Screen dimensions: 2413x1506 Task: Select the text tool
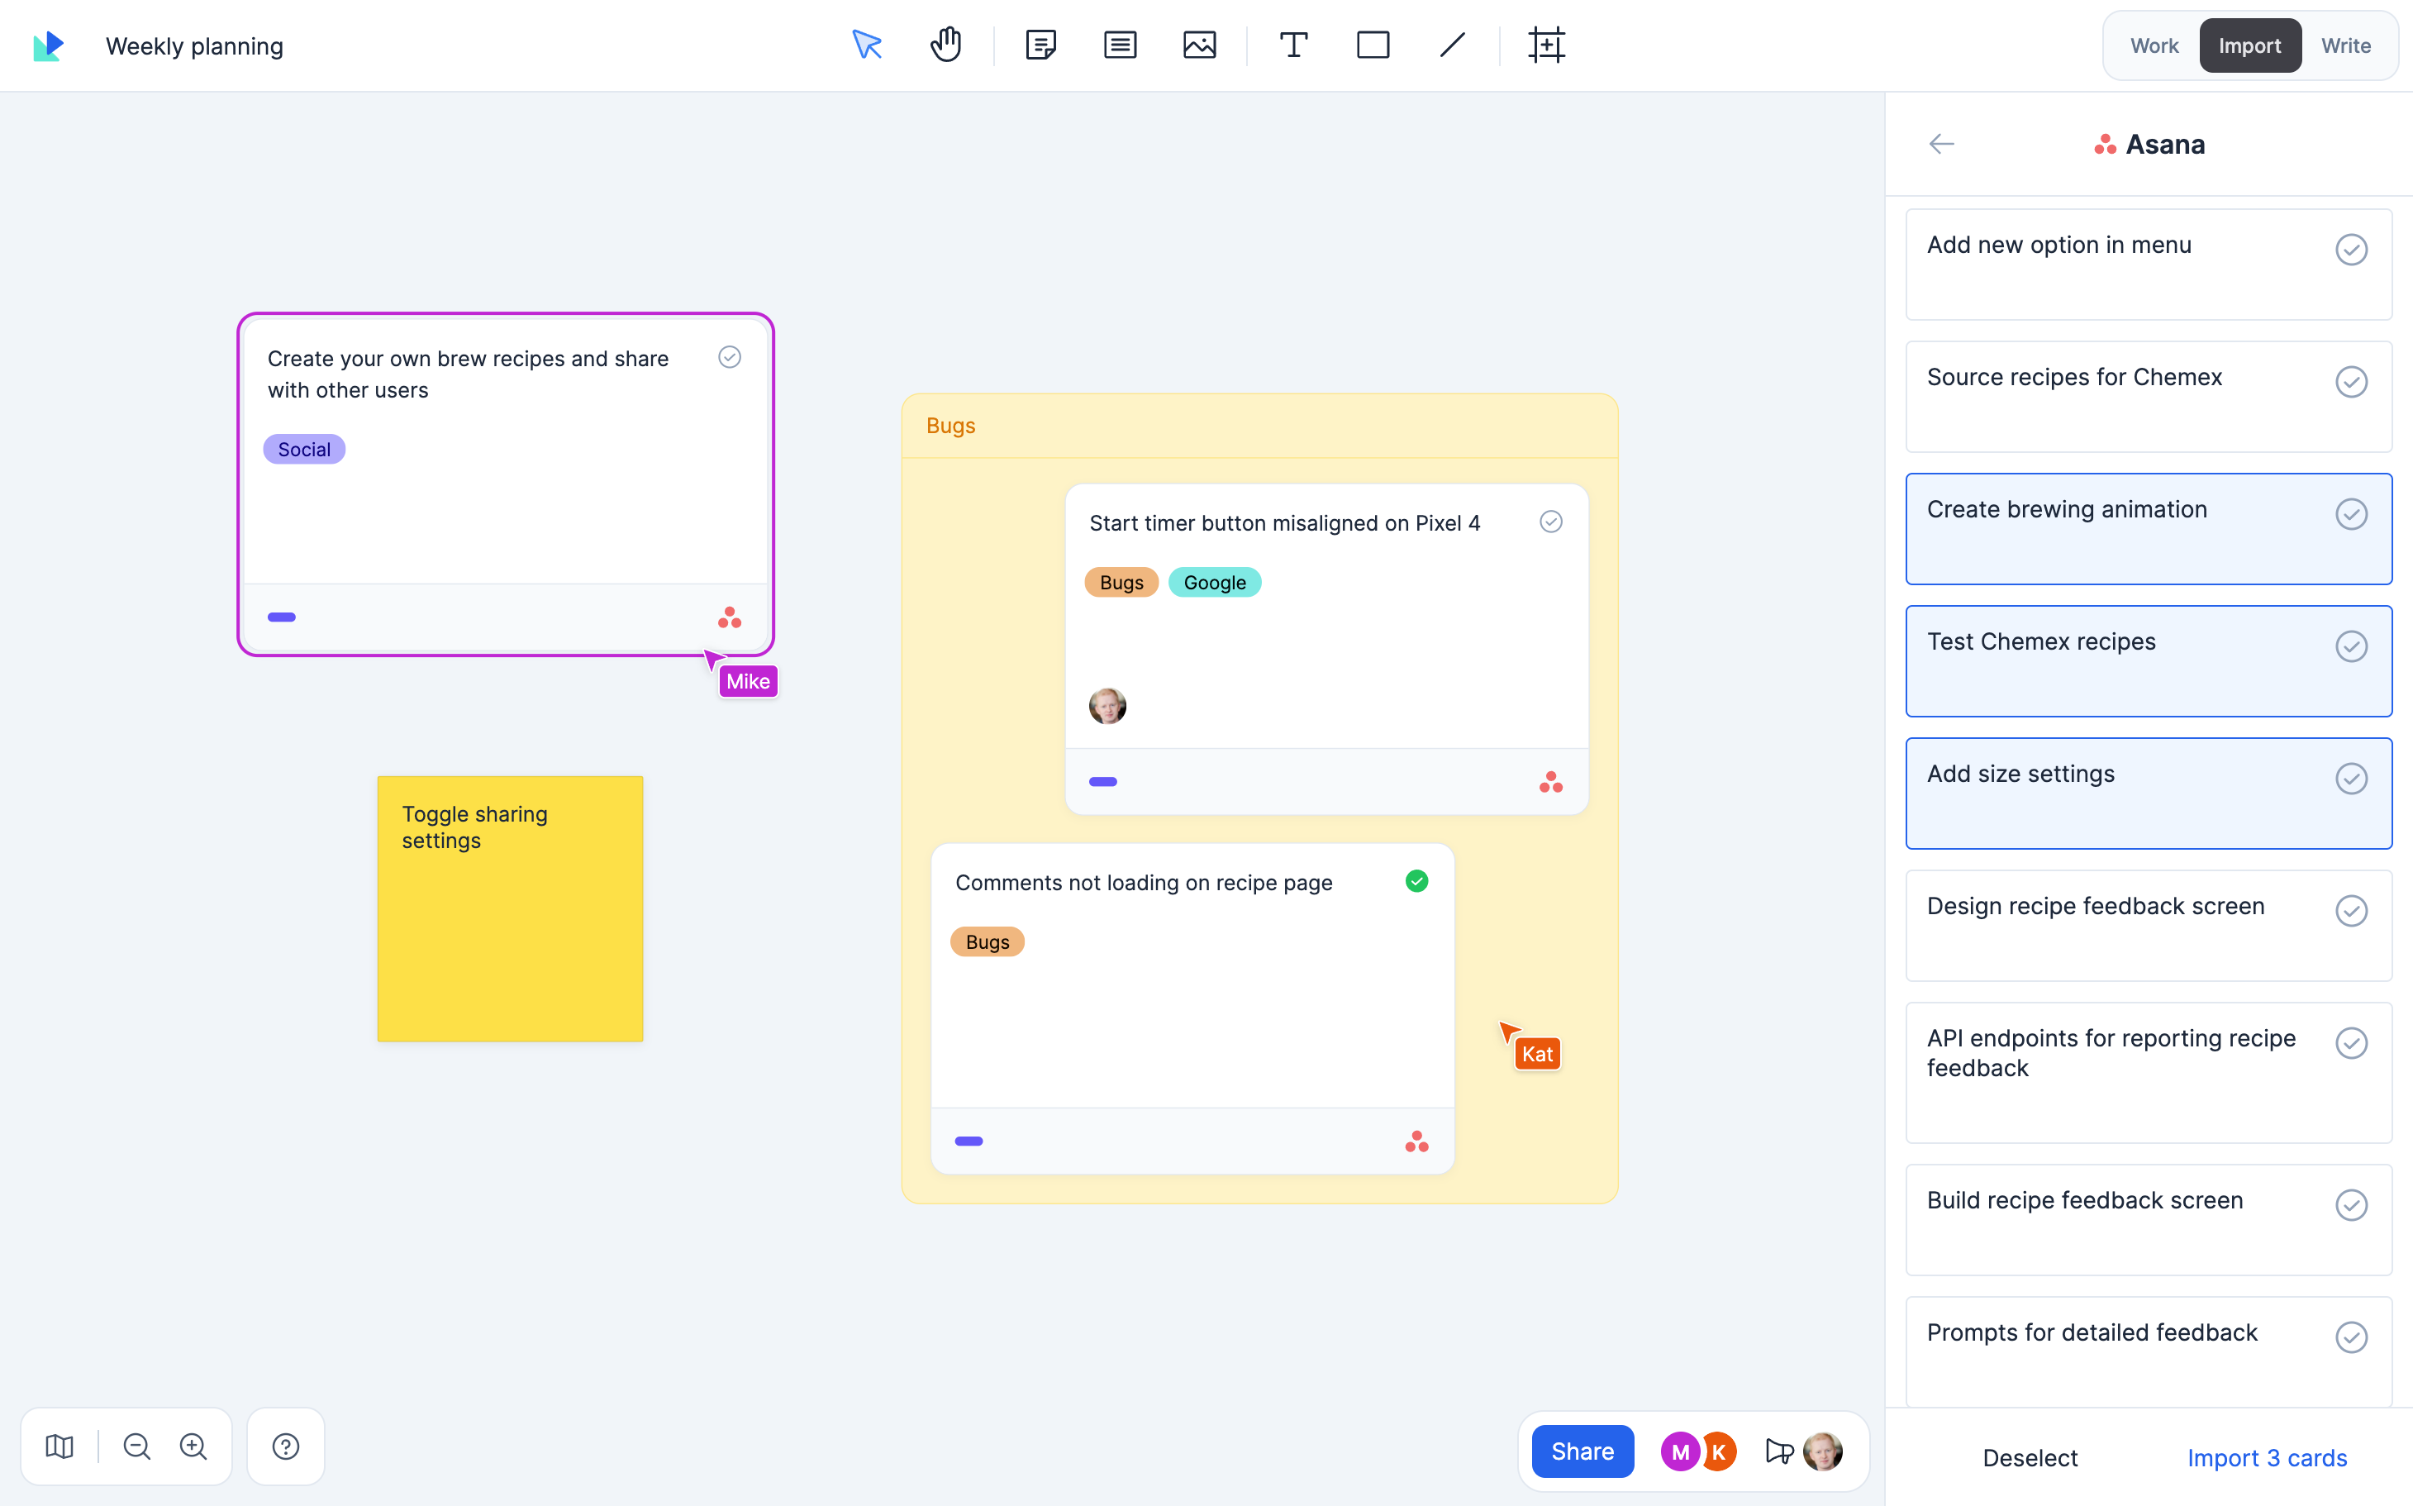[x=1293, y=45]
